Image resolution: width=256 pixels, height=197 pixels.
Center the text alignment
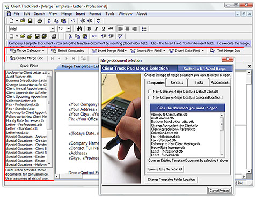[x=127, y=28]
